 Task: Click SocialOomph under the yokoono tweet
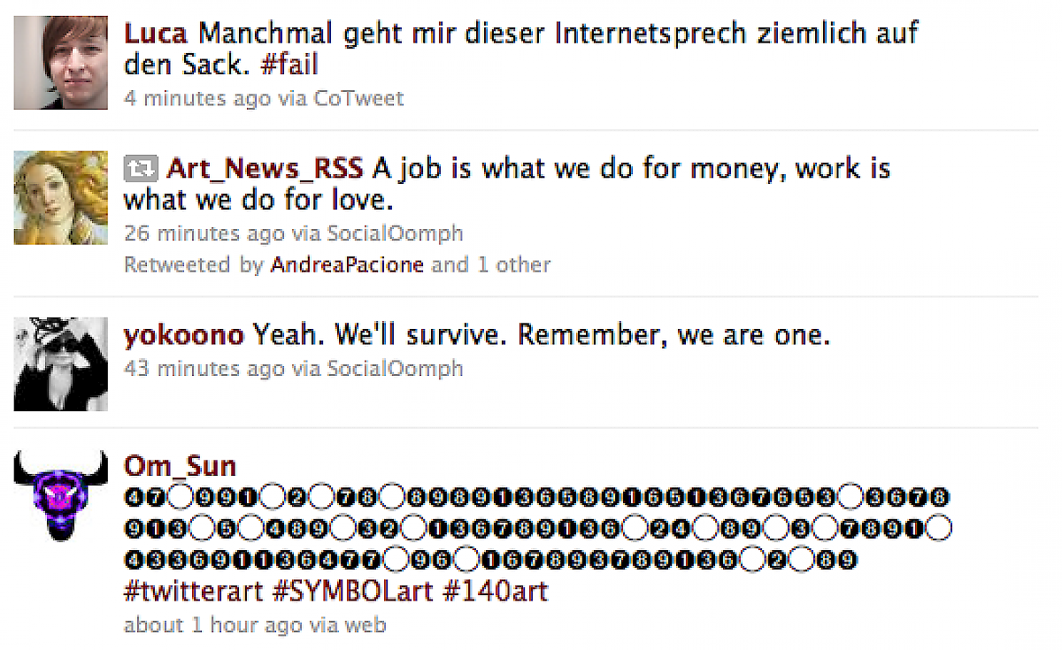(x=395, y=368)
